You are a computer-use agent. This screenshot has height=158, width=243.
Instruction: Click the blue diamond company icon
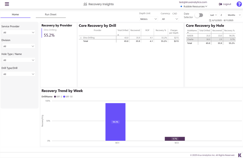(x=181, y=6)
